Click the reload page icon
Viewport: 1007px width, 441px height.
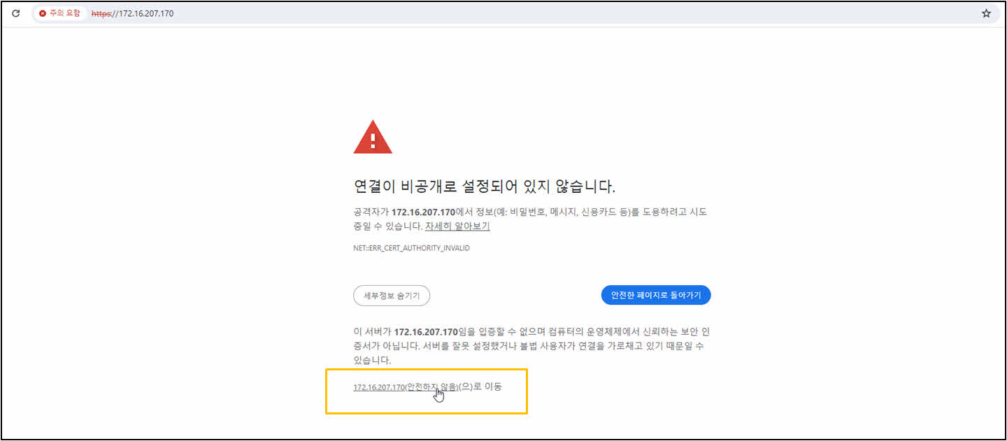(15, 13)
